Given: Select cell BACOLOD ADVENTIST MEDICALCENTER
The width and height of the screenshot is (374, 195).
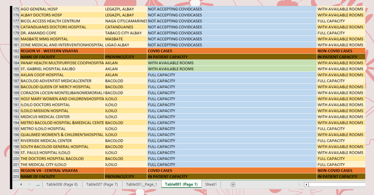Looking at the screenshot, I should [x=62, y=81].
